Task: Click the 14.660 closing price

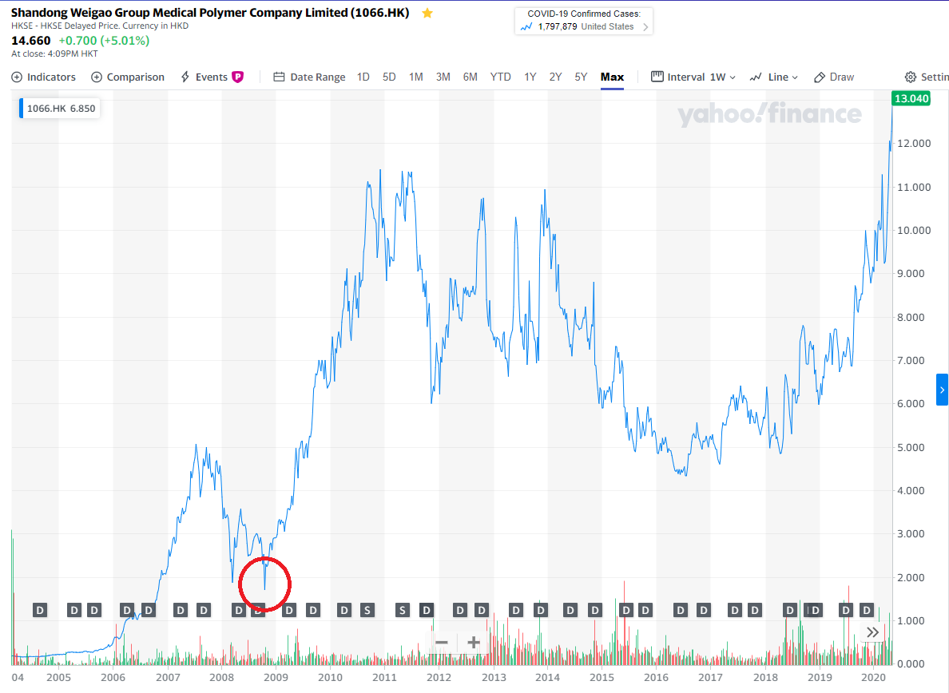Action: click(x=31, y=41)
